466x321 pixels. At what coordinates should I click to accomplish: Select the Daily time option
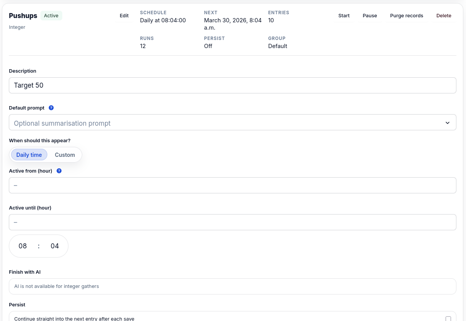click(29, 155)
